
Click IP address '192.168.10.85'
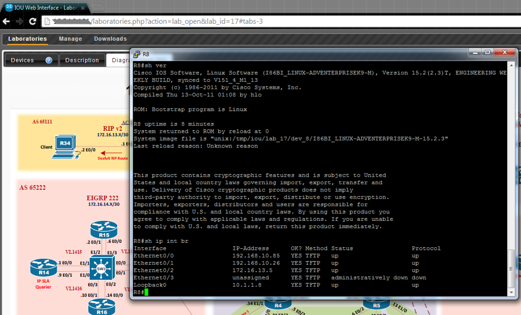point(256,255)
